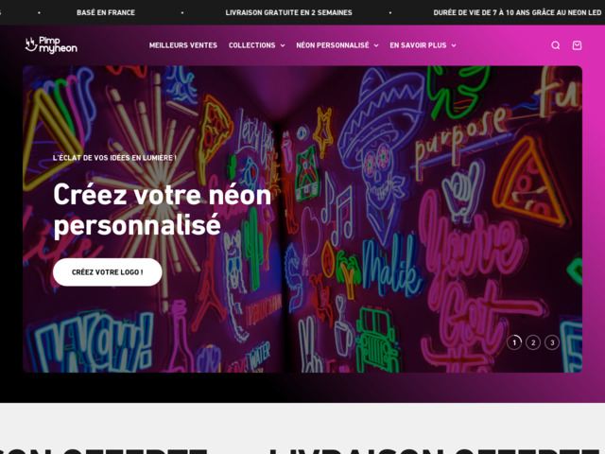
Task: Click Livraison gratuite en 2 semaines banner
Action: (288, 12)
